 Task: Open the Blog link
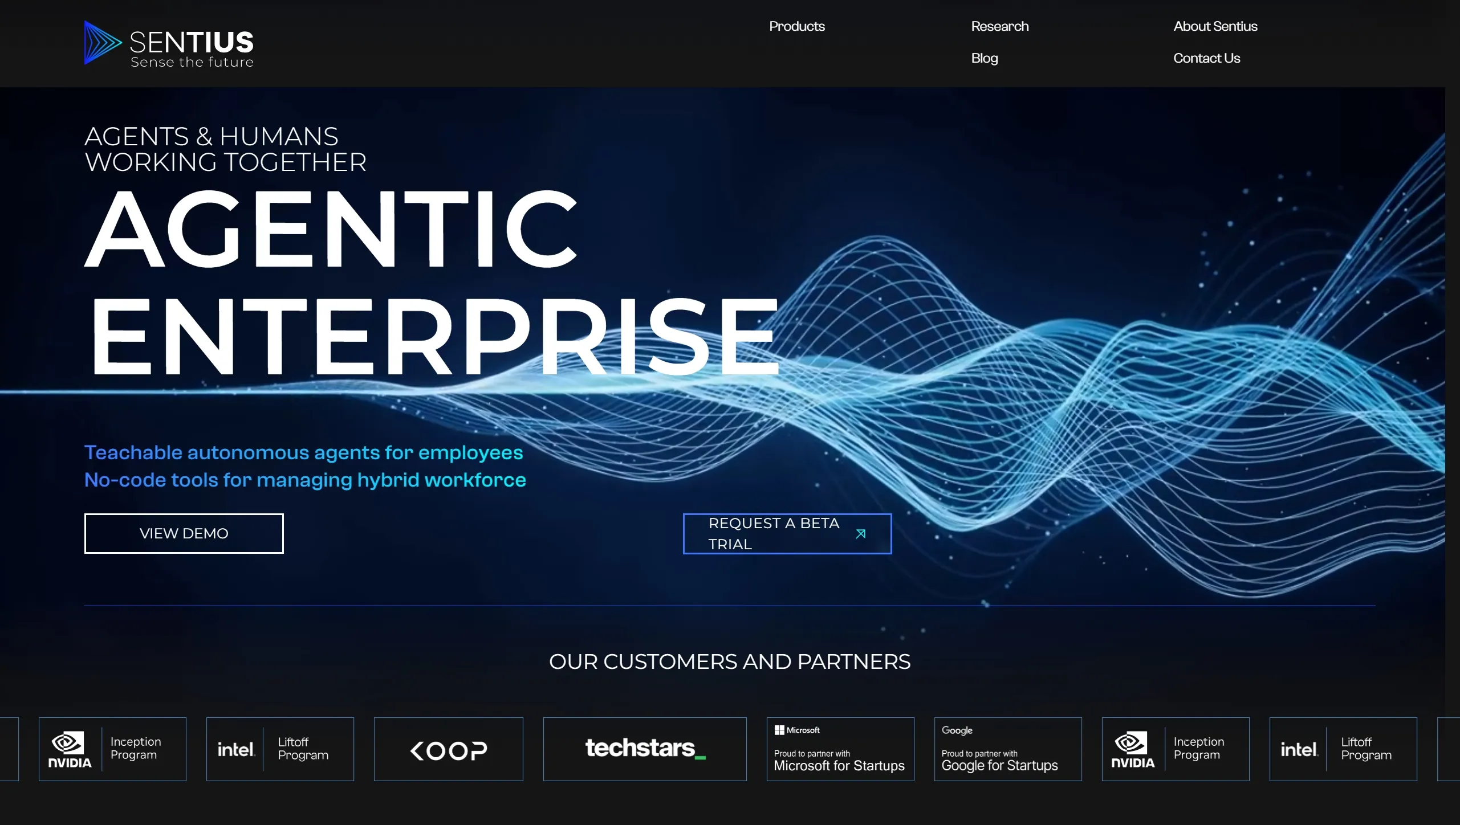984,58
